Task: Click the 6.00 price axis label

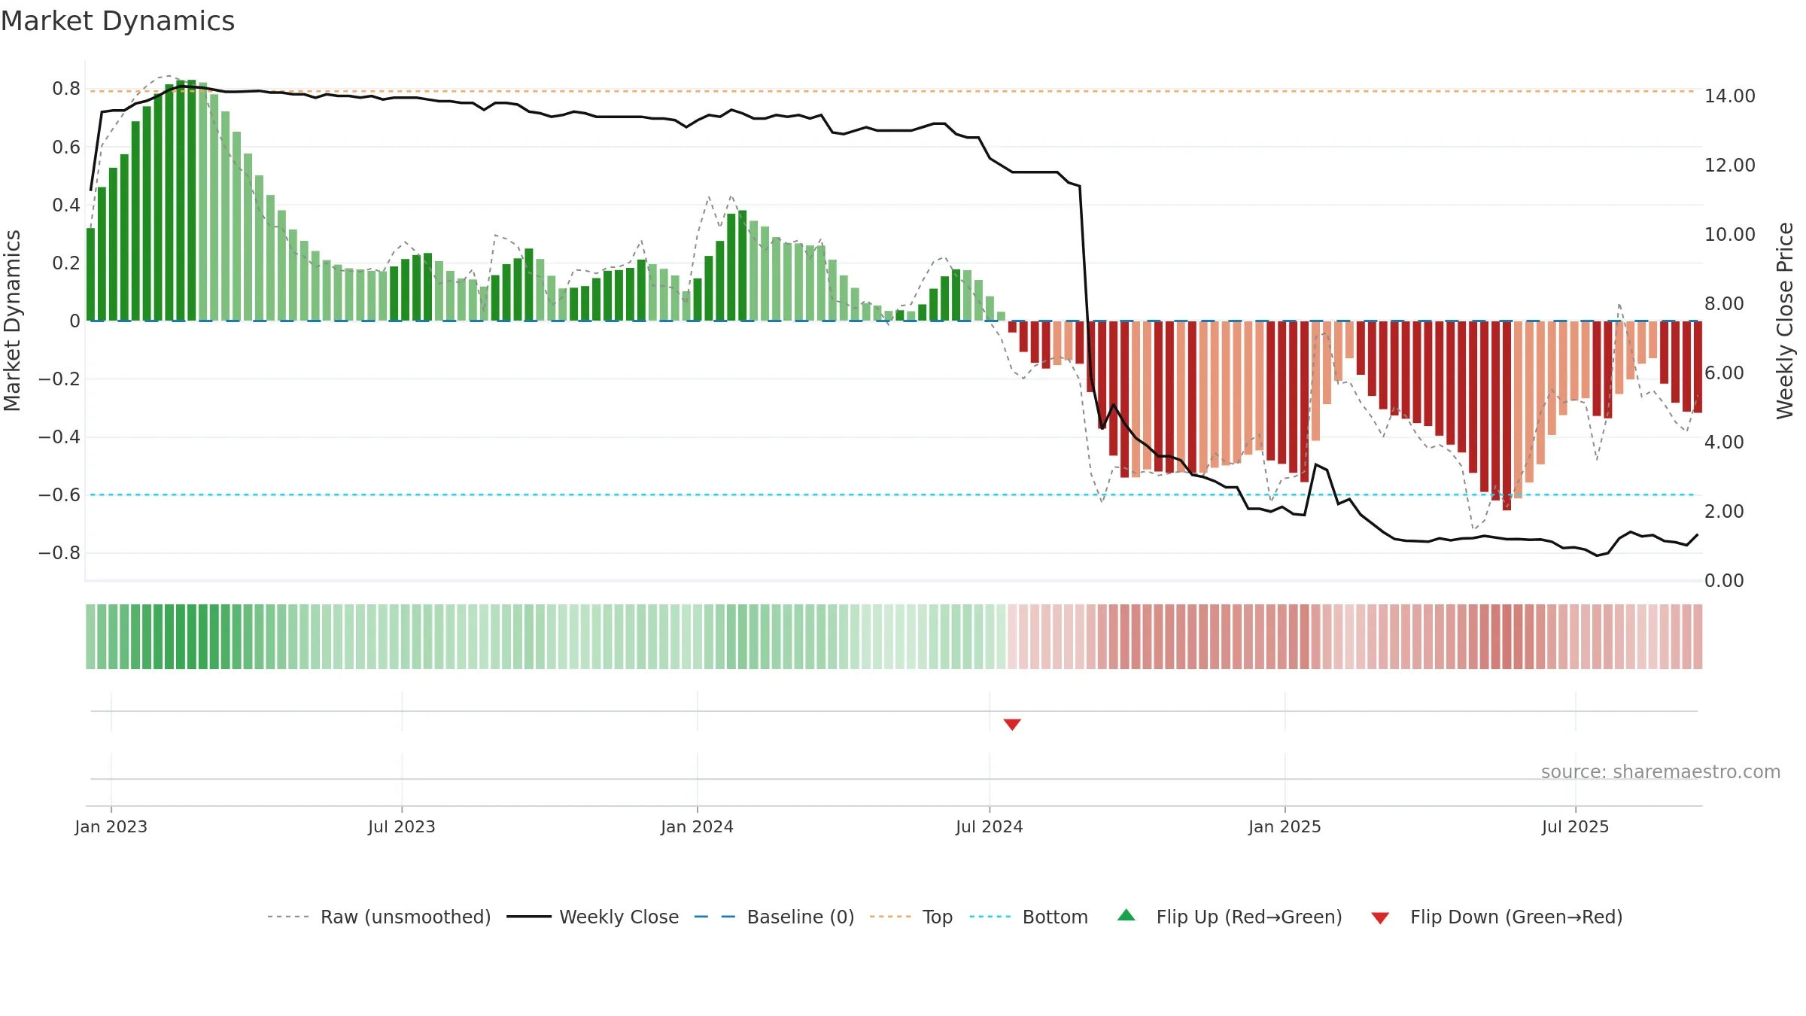Action: [1724, 373]
